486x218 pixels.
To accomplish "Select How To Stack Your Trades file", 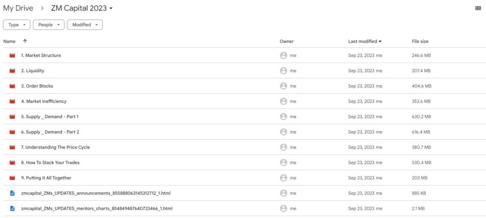I will [50, 163].
